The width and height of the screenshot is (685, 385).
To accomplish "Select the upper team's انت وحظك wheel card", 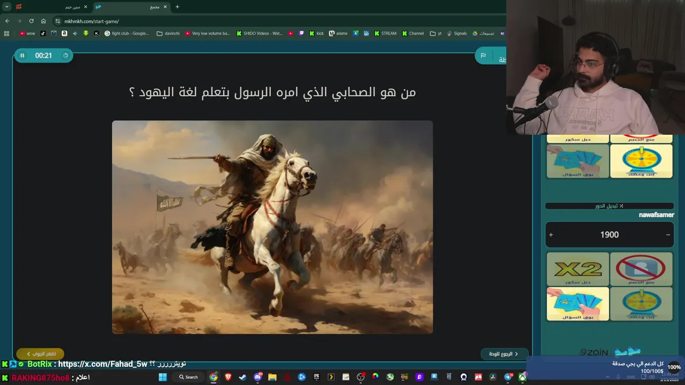I will click(641, 161).
